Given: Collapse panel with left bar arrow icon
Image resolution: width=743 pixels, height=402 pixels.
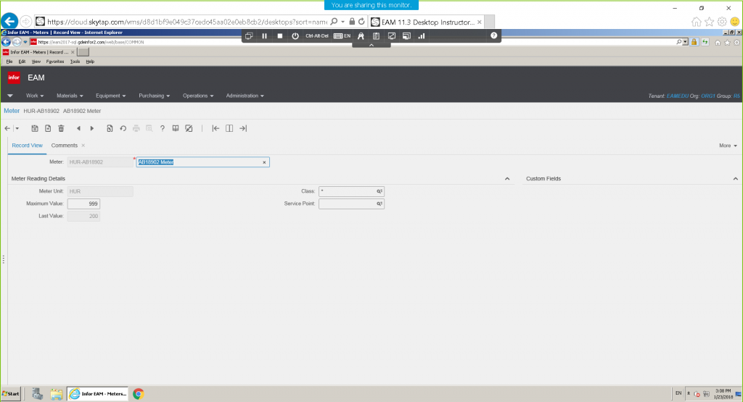Looking at the screenshot, I should pyautogui.click(x=215, y=128).
